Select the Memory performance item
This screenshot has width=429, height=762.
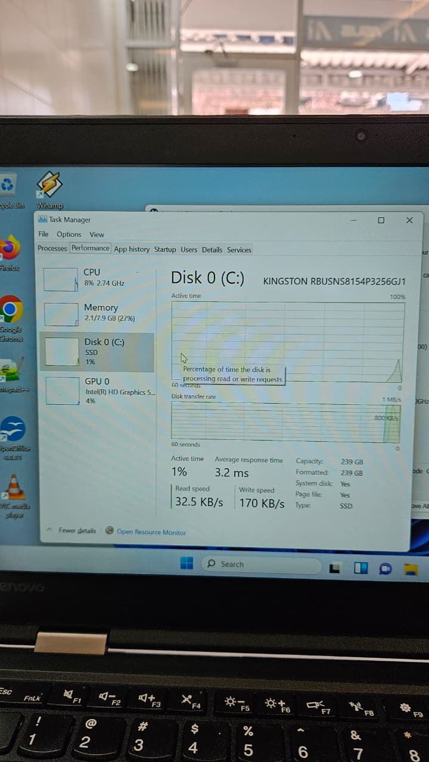(x=97, y=313)
